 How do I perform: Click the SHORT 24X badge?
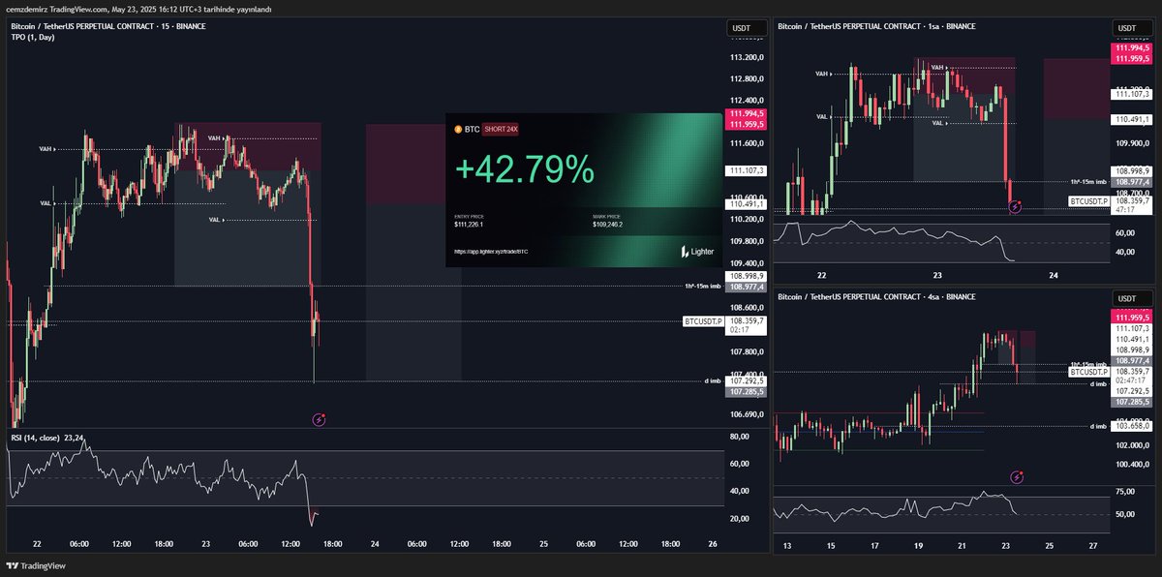pos(501,128)
